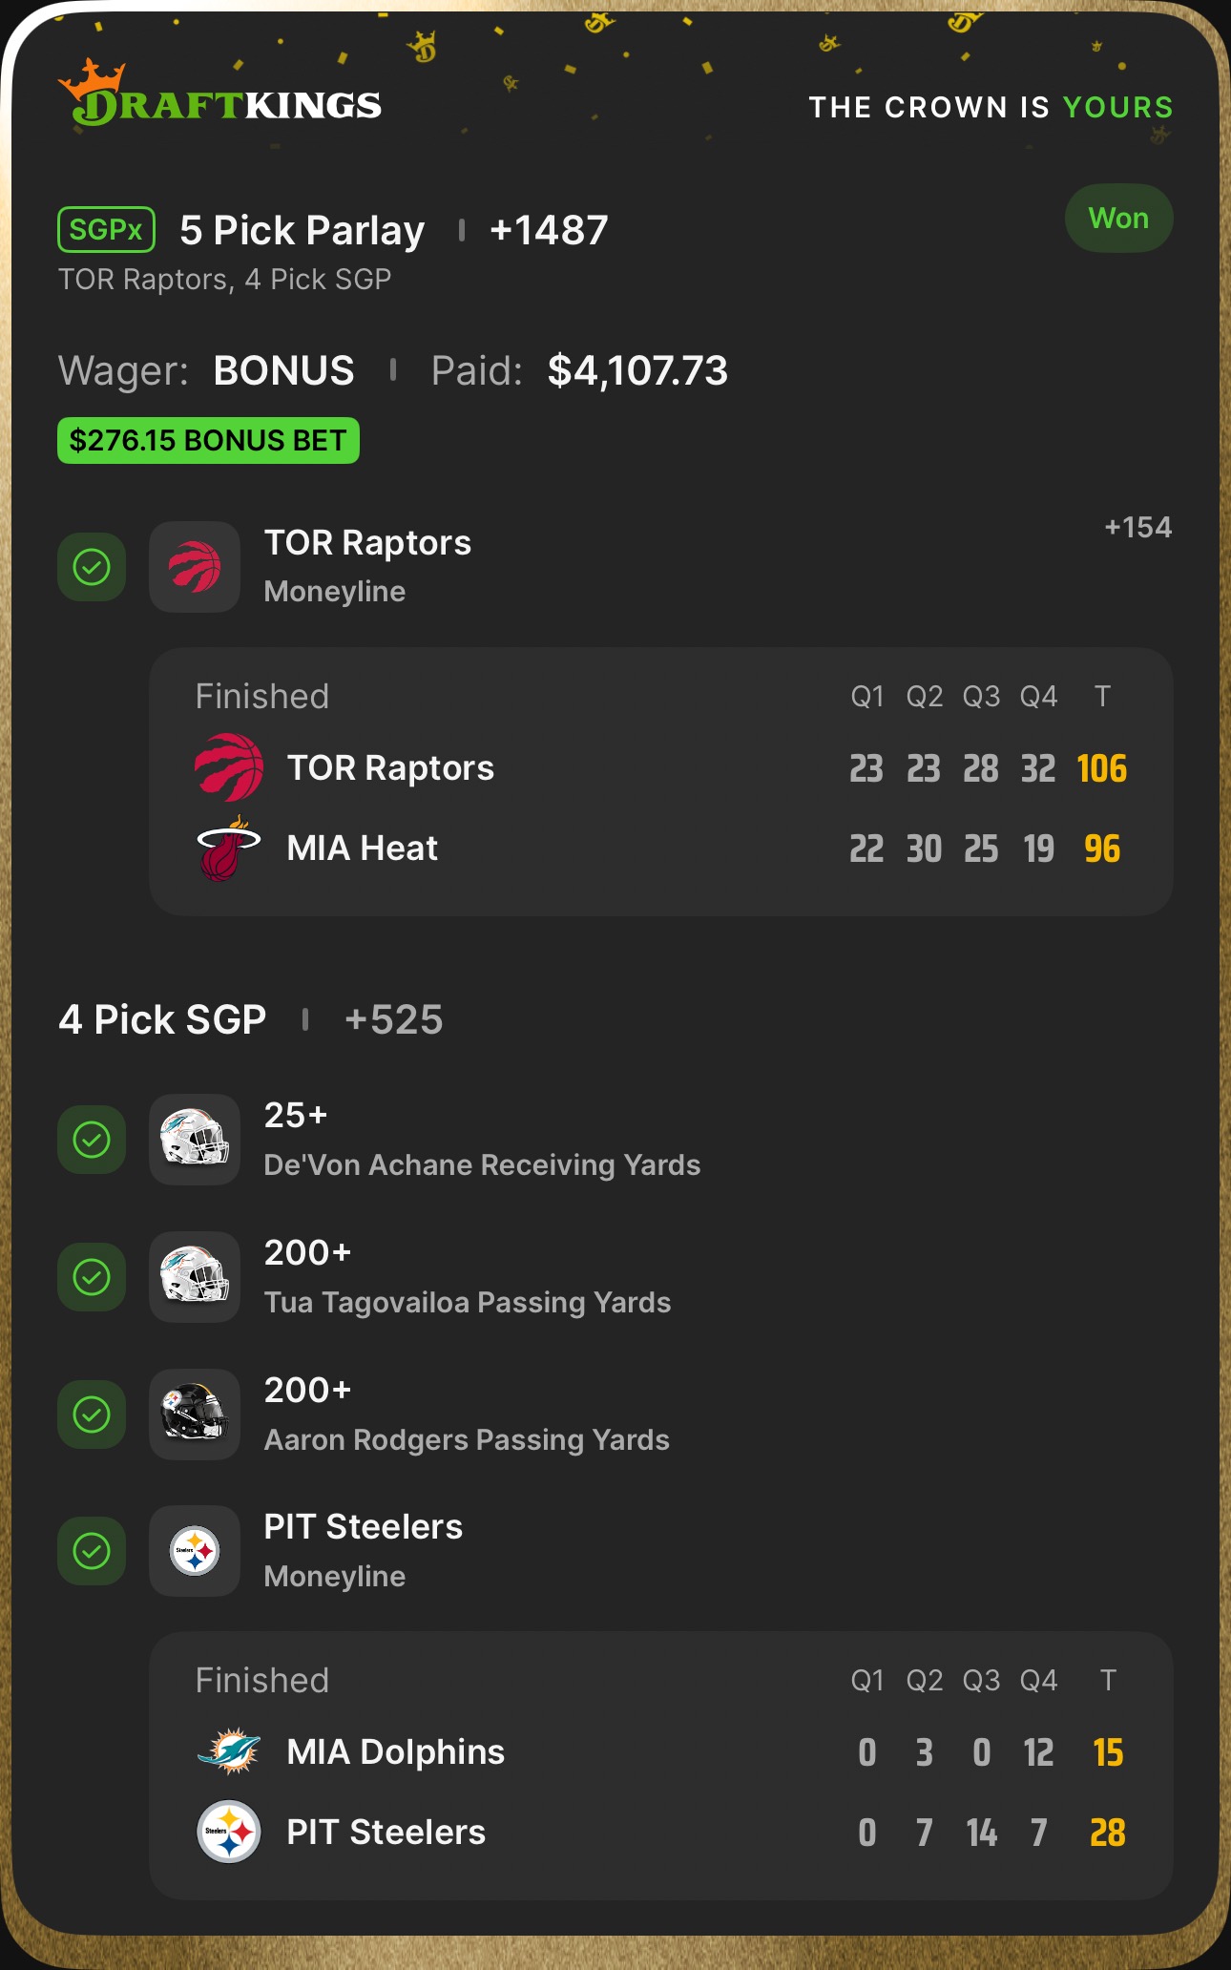Click Steelers logo beside PIT Moneyline pick
The image size is (1231, 1970).
[x=195, y=1551]
